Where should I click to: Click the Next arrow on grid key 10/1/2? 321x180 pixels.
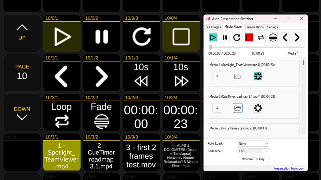pyautogui.click(x=102, y=73)
